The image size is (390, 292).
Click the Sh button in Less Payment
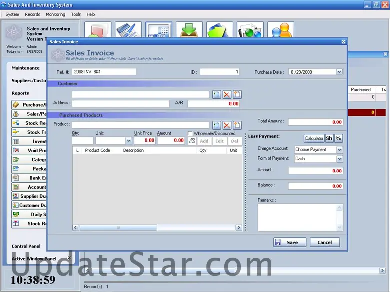click(x=329, y=138)
